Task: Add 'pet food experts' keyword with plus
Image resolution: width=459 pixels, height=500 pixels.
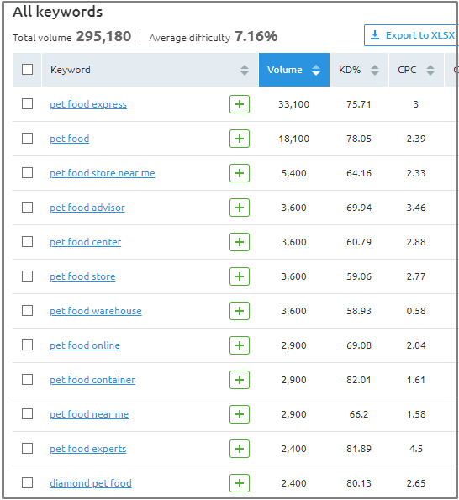Action: pos(240,449)
